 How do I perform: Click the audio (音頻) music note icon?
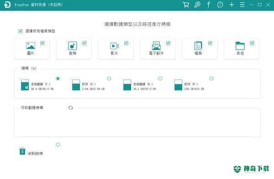(72, 46)
